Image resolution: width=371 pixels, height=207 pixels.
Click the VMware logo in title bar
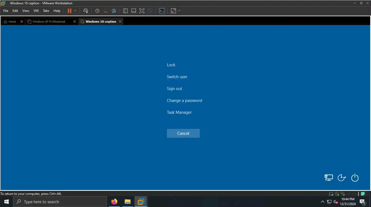[x=3, y=3]
